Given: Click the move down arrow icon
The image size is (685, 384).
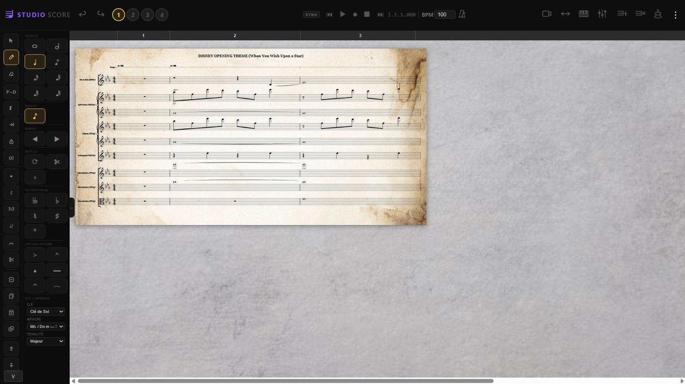Looking at the screenshot, I should click(11, 365).
